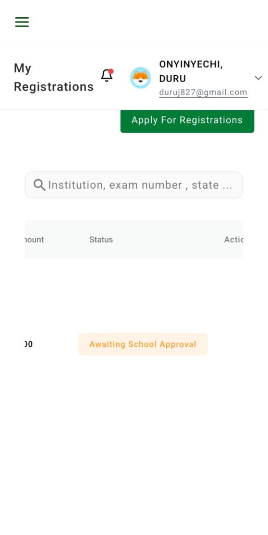Viewport: 268px width, 535px height.
Task: Select the partially visible Amount column header
Action: 34,239
